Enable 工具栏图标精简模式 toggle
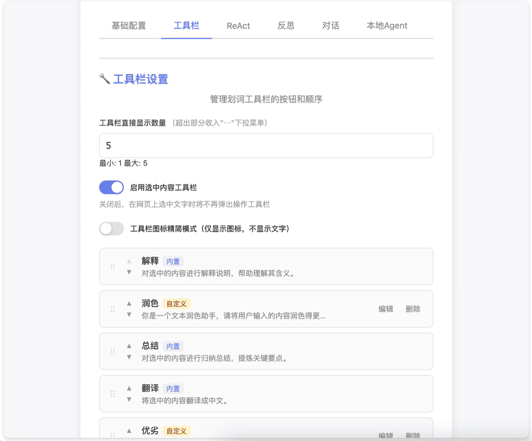The width and height of the screenshot is (532, 441). coord(111,228)
